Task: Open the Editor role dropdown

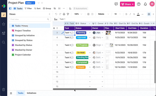Action: pos(30,3)
